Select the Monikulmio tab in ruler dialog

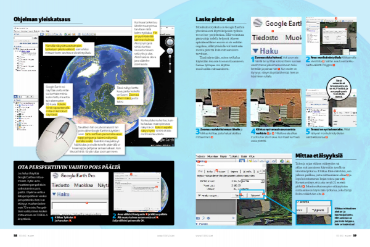221,171
